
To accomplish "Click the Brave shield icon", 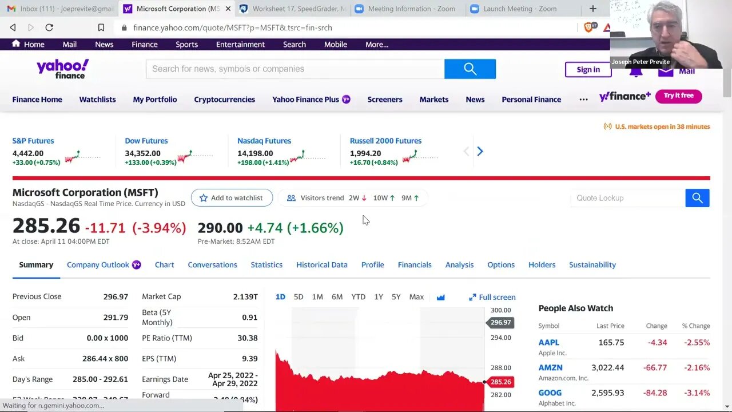I will click(590, 27).
